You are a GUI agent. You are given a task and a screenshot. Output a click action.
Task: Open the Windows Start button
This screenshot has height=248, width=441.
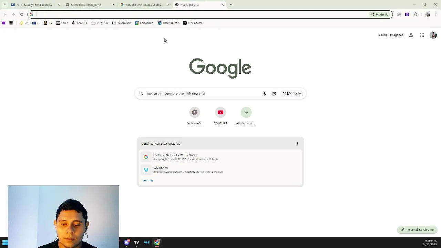pos(5,242)
